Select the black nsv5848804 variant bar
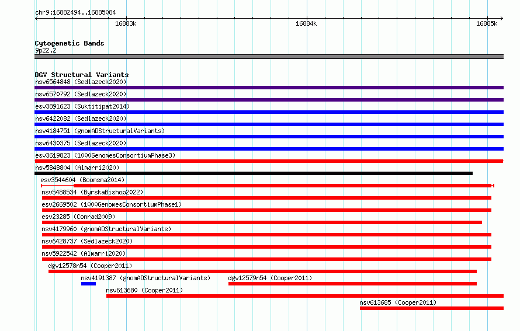Screen dimensions: 520x331 (x=254, y=173)
